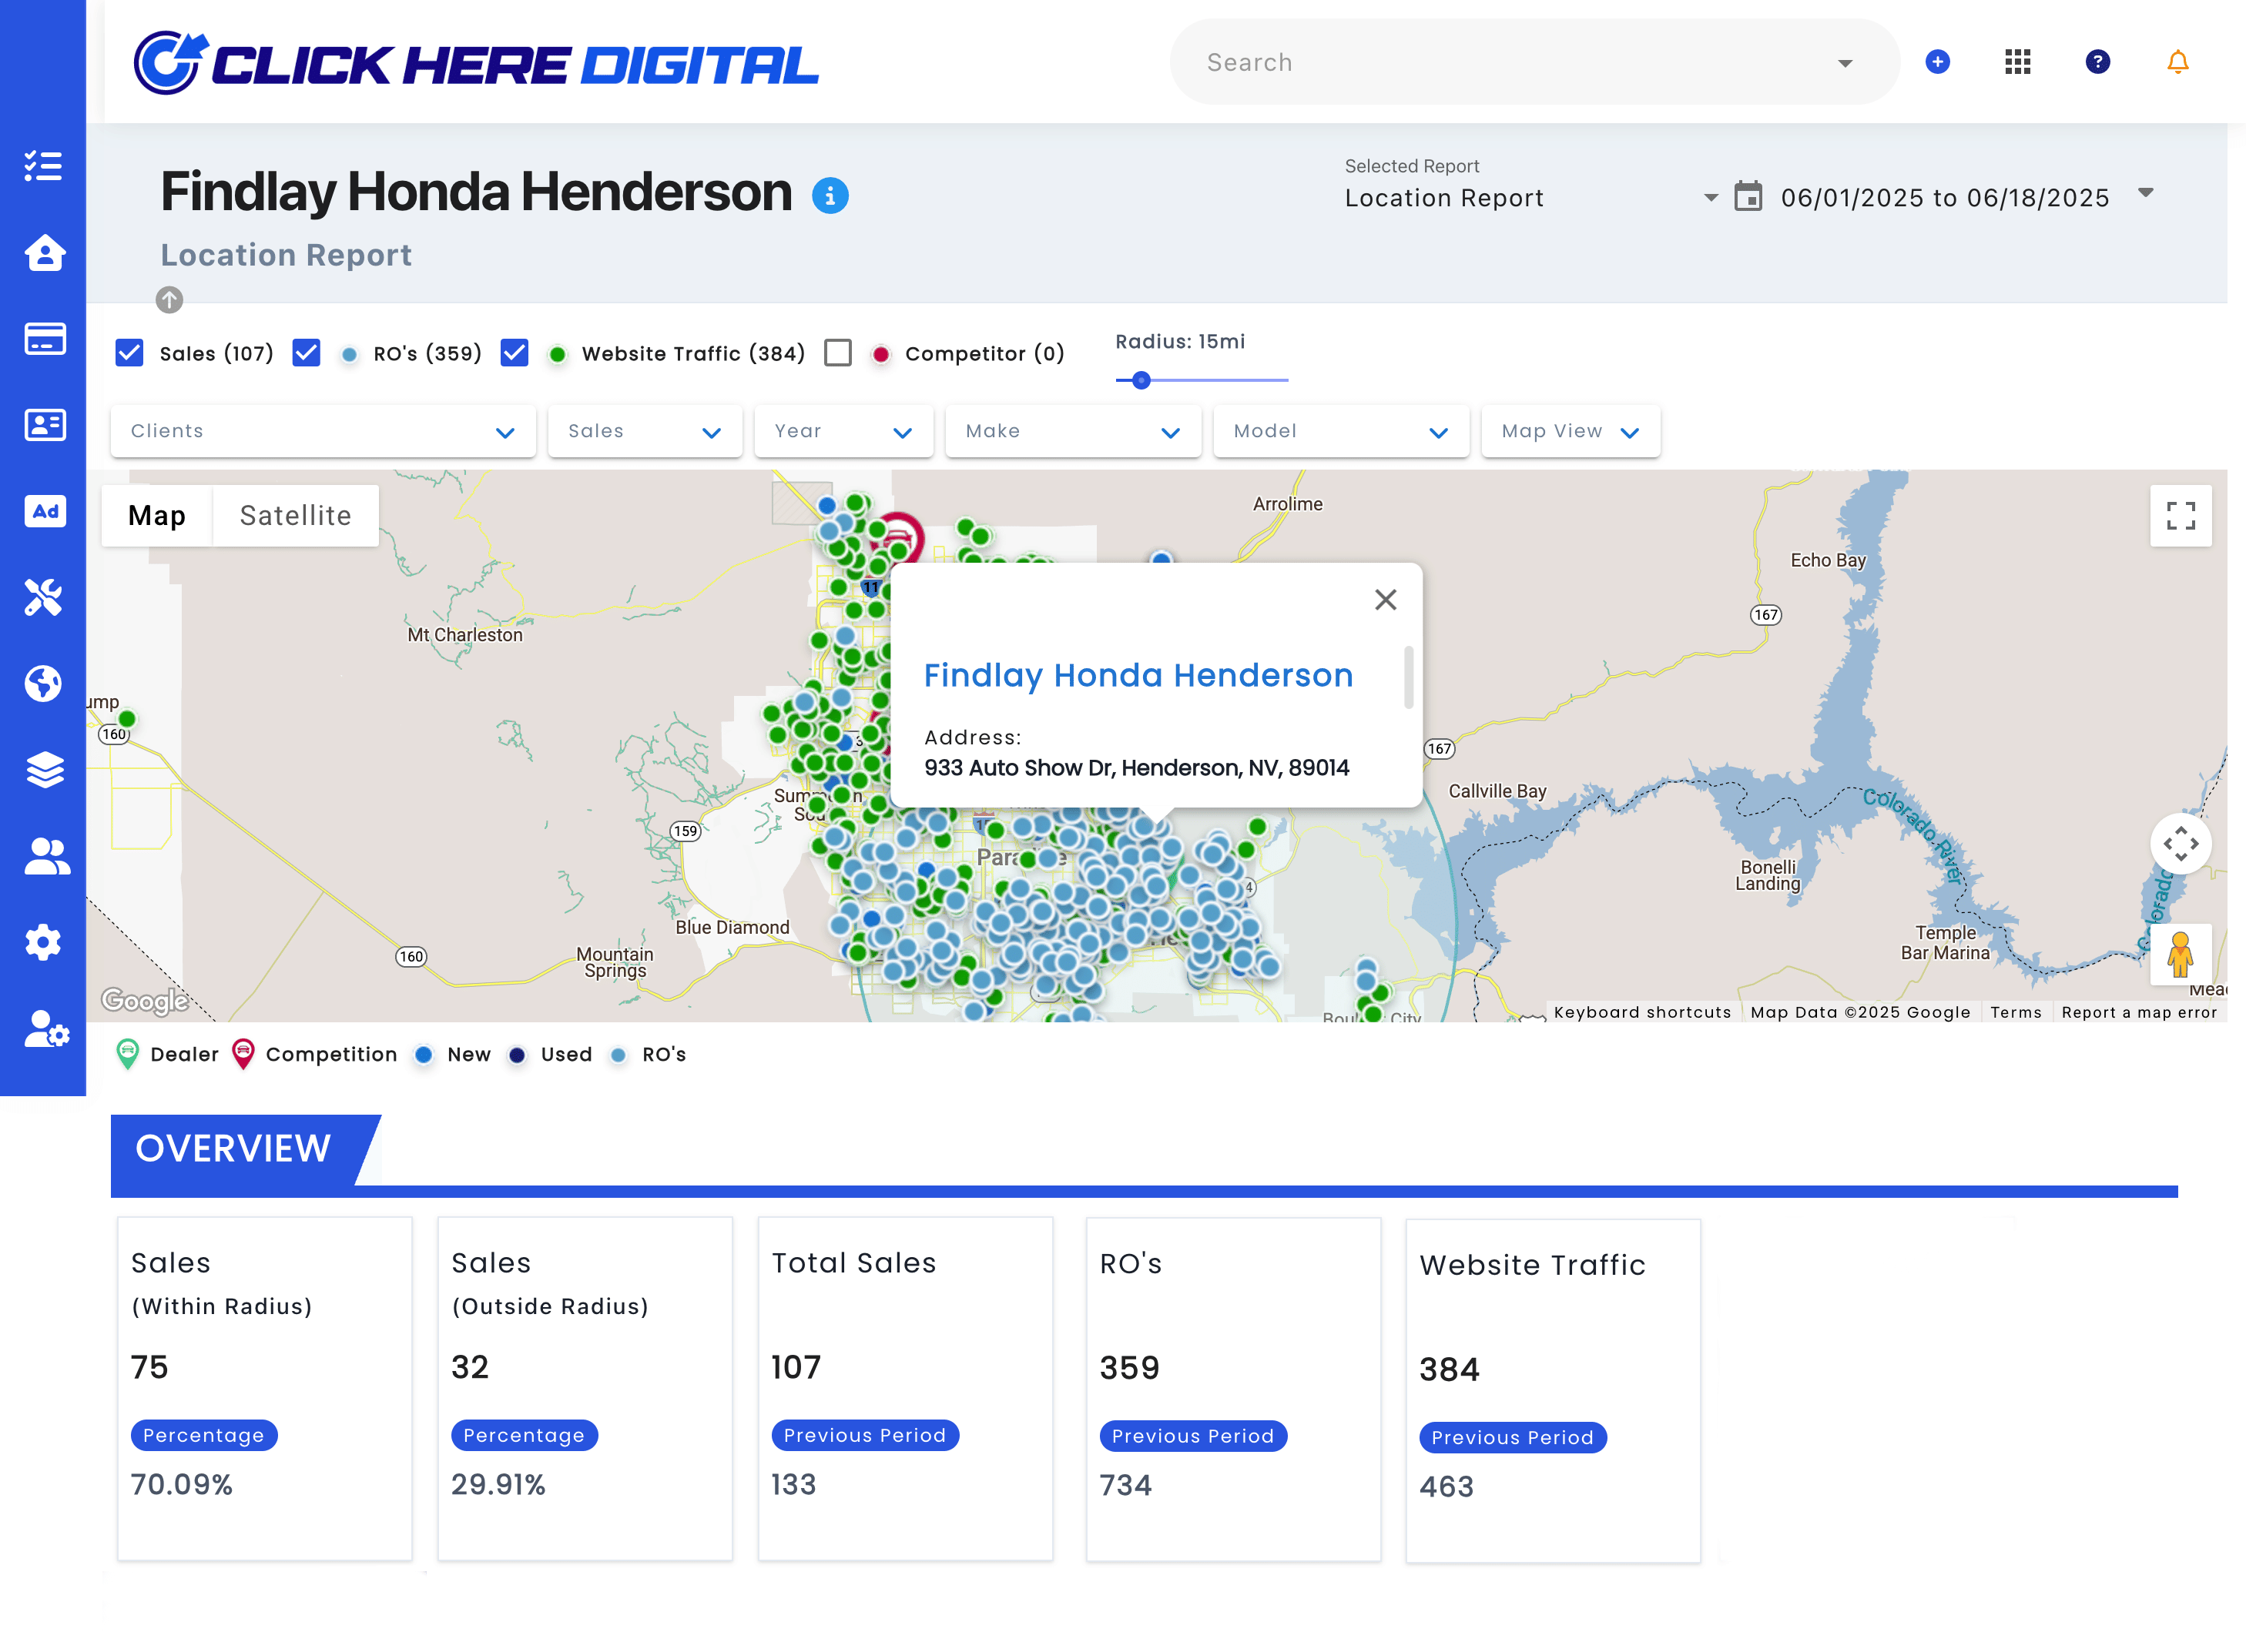Enable the Competitor (0) checkbox
The width and height of the screenshot is (2246, 1652).
tap(837, 353)
